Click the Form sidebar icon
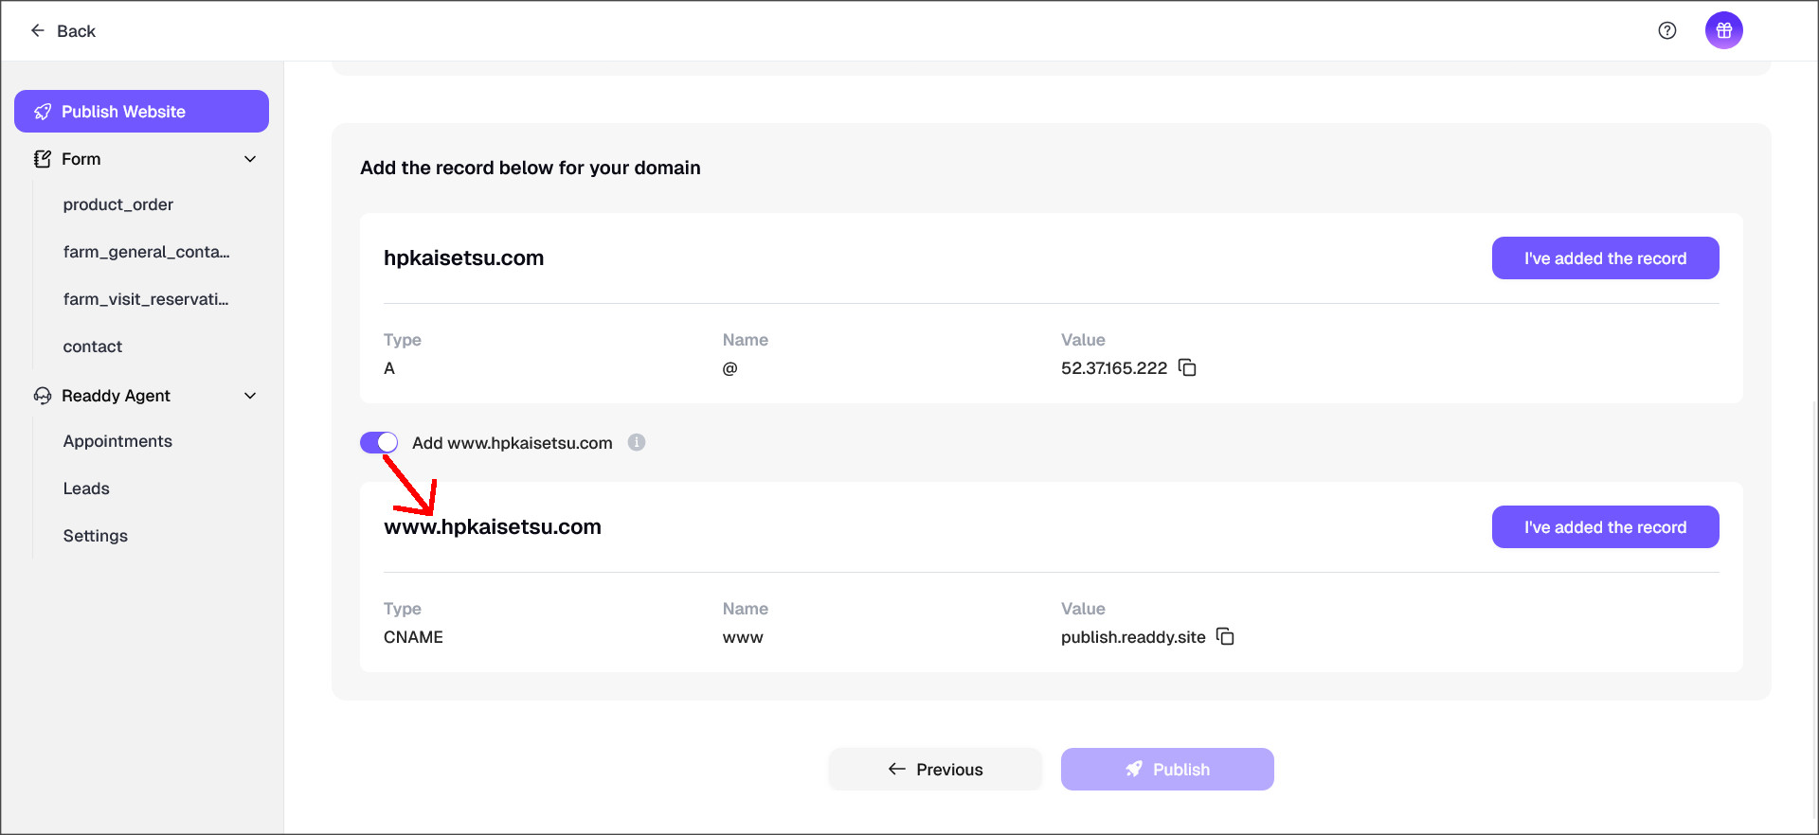 42,159
